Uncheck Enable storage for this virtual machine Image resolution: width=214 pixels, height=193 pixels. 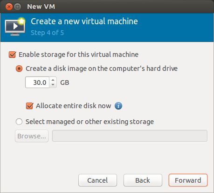point(12,55)
